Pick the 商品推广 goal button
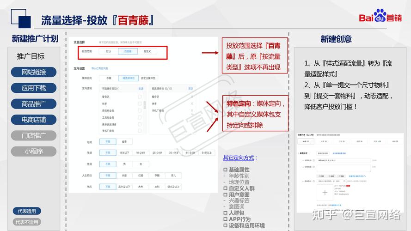Image resolution: width=411 pixels, height=231 pixels. pos(34,103)
